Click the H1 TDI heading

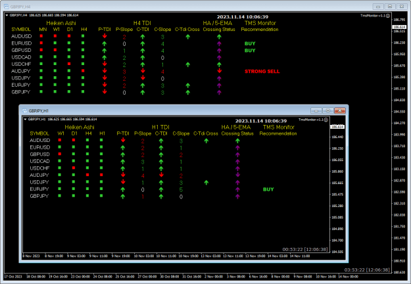point(160,127)
